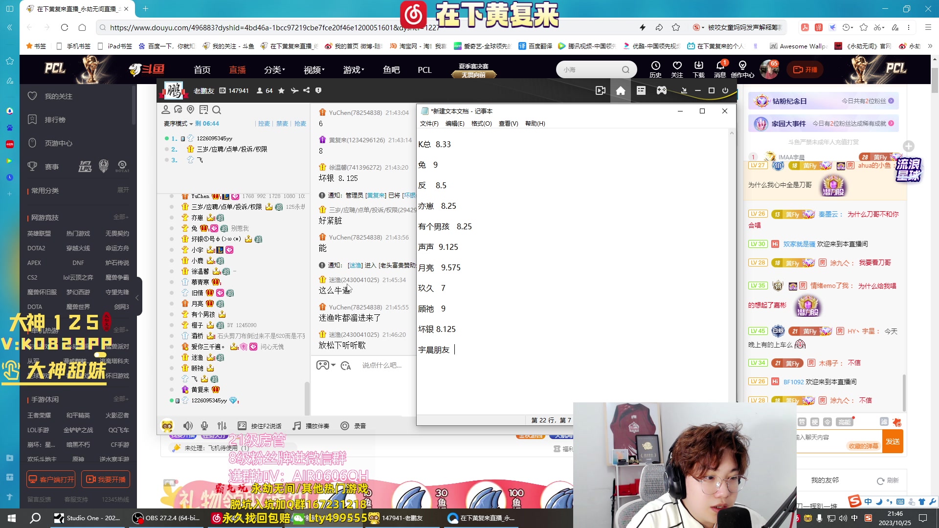
Task: Collapse the Douyu left sidebar handle
Action: 137,297
